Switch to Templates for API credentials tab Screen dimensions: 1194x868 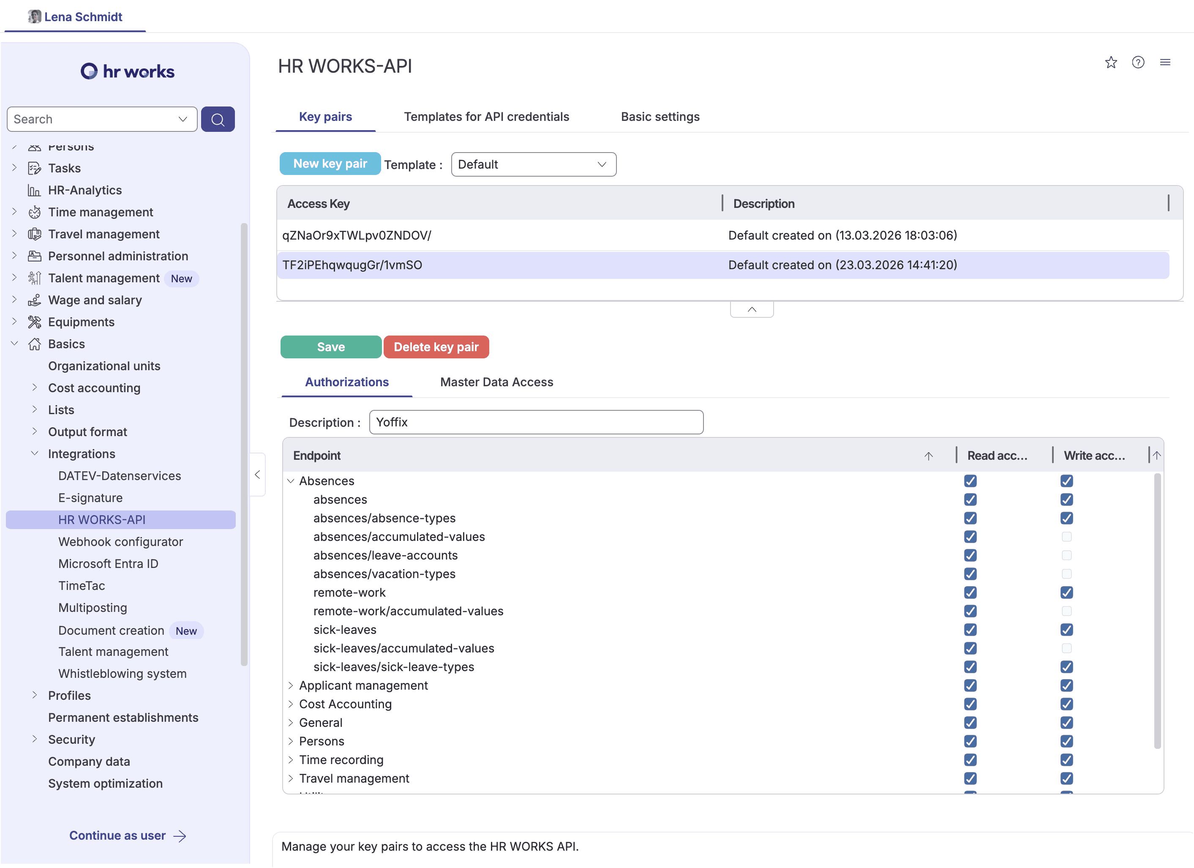[486, 117]
